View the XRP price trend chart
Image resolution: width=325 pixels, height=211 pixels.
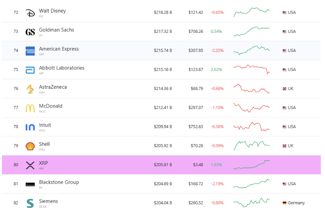click(x=252, y=165)
